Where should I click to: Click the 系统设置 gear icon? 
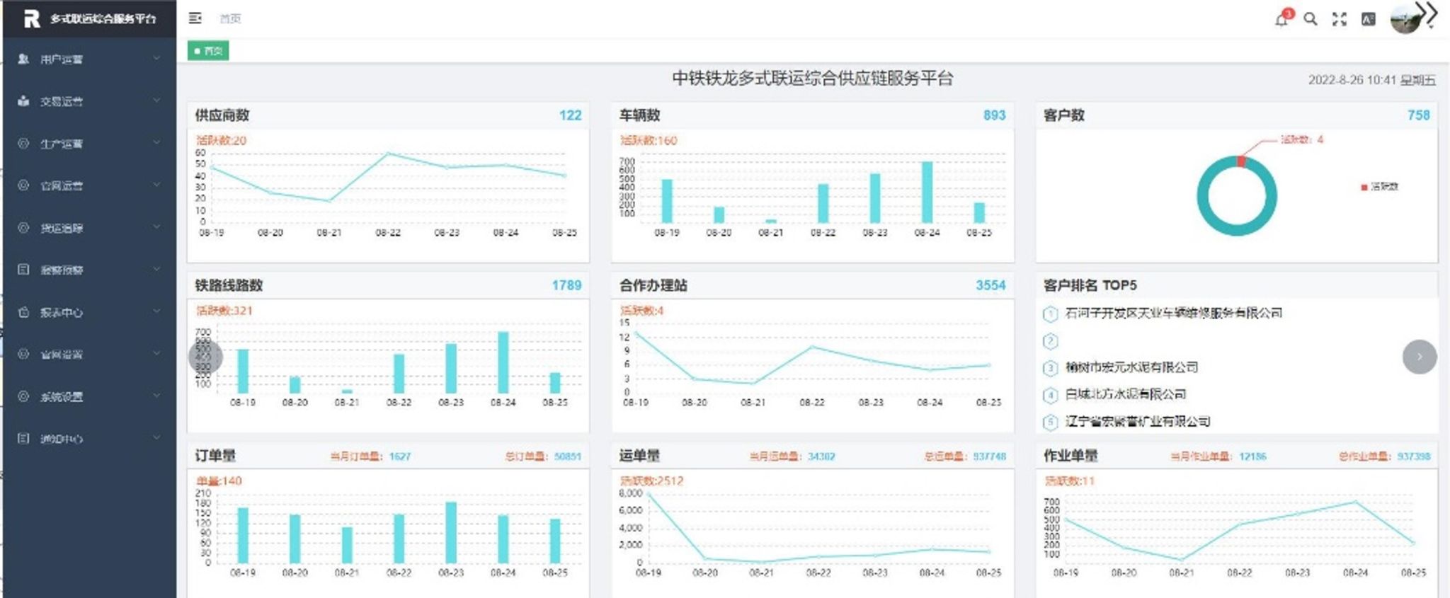coord(23,396)
